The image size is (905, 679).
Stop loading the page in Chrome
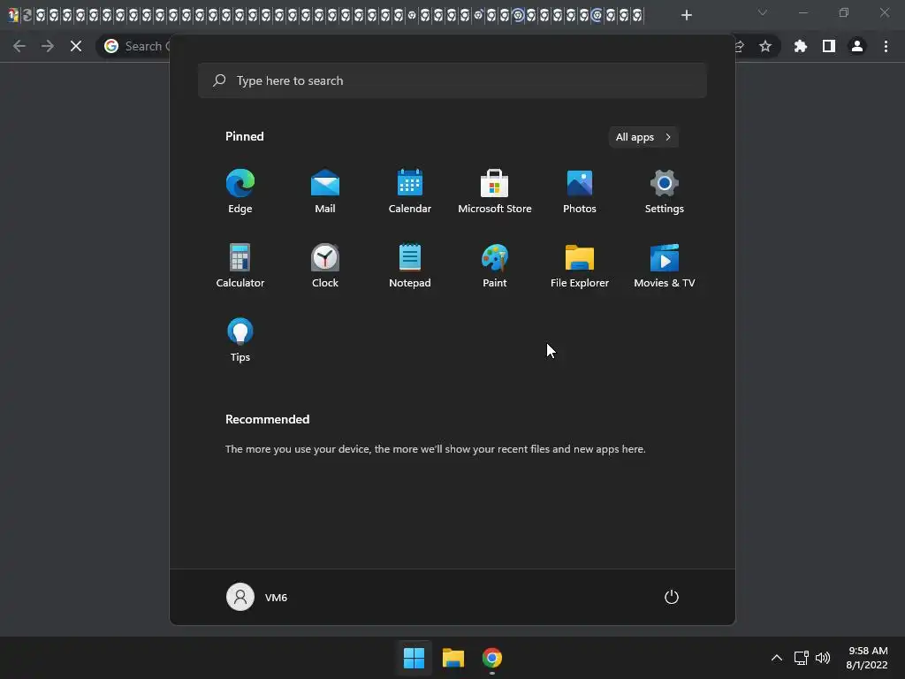[x=76, y=46]
